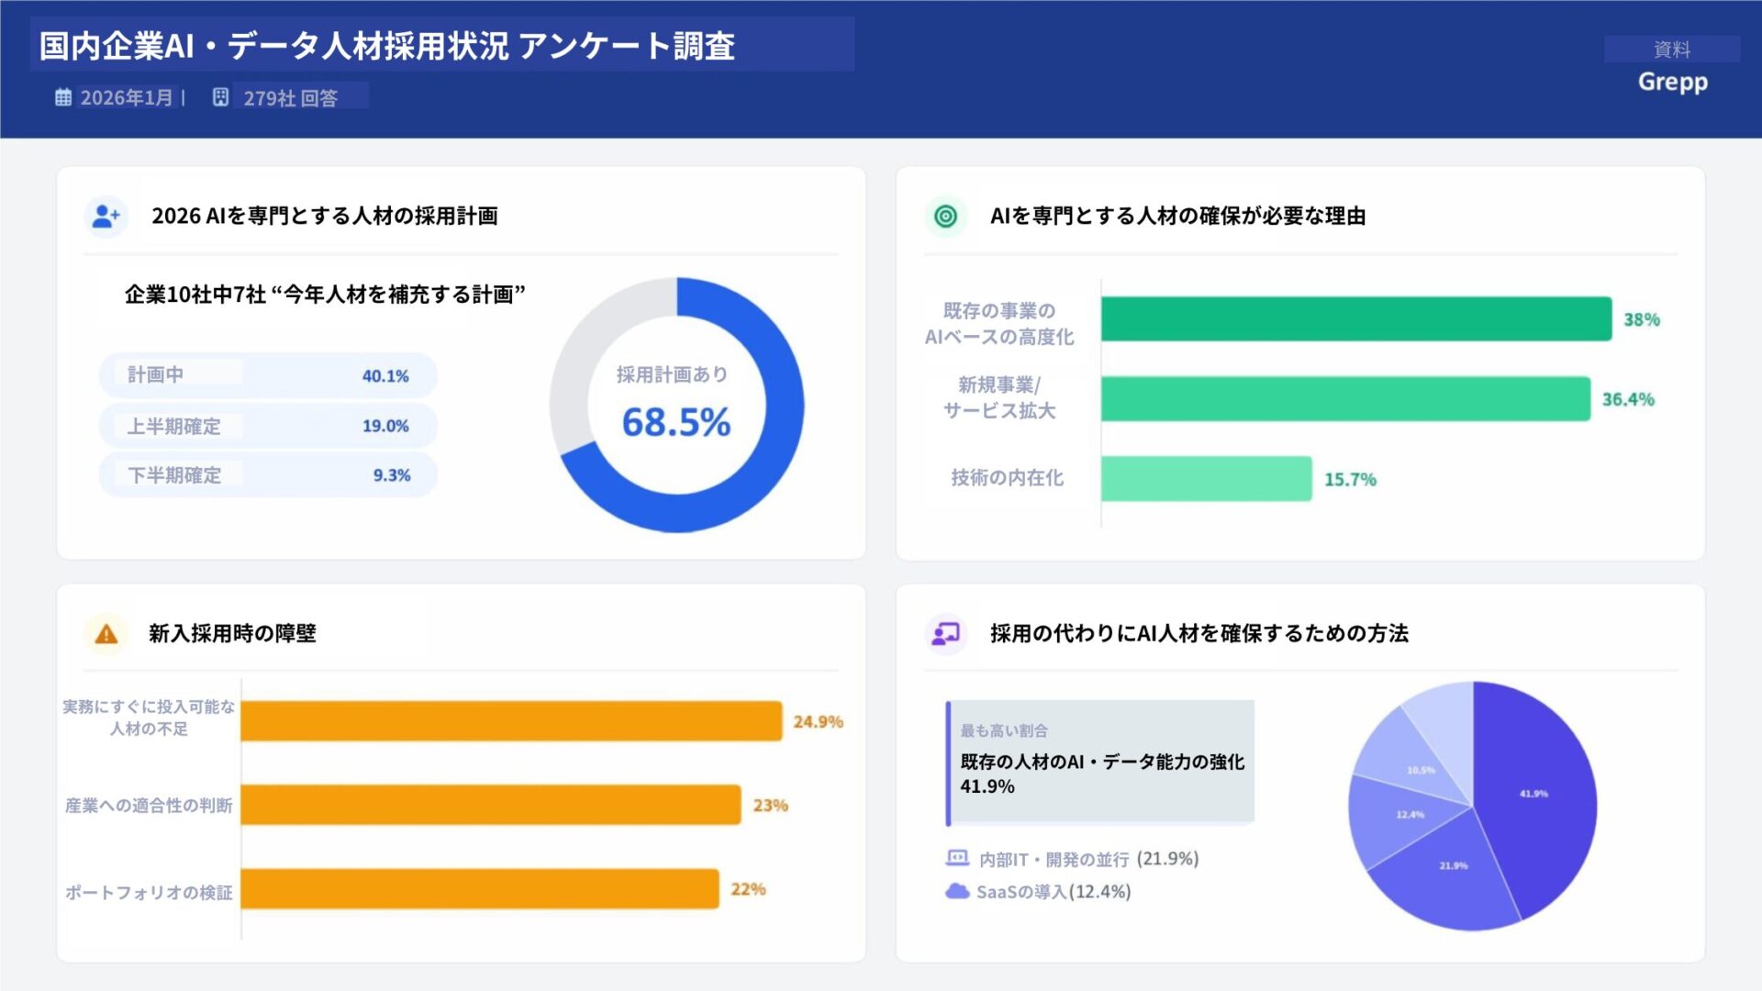Click the orange warning triangle icon
The height and width of the screenshot is (991, 1762).
pos(106,634)
